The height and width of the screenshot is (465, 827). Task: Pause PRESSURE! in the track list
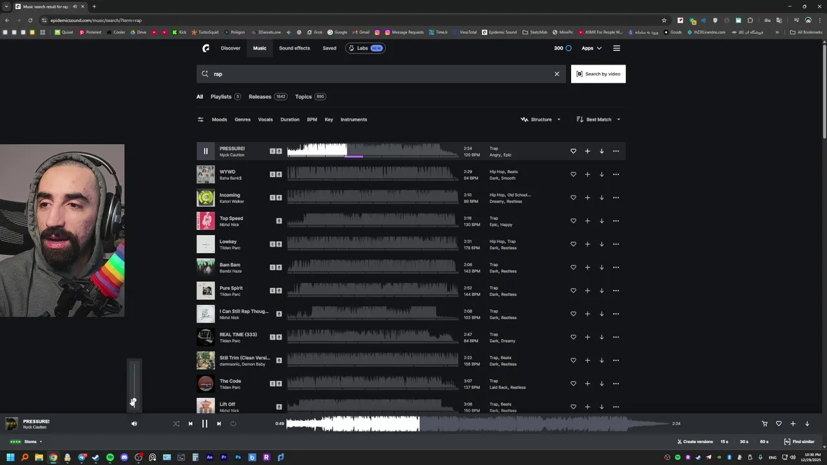click(x=205, y=151)
